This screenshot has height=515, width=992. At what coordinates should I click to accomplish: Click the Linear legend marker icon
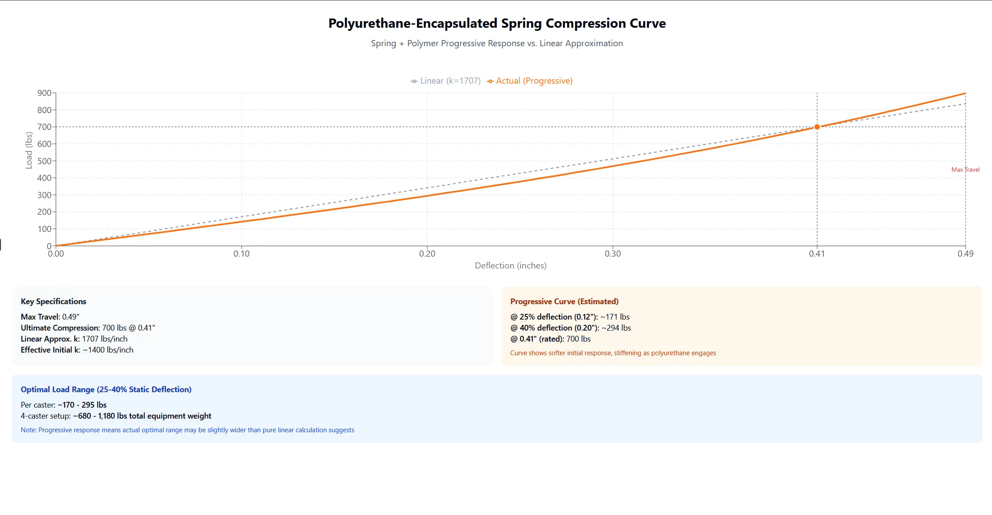coord(413,81)
